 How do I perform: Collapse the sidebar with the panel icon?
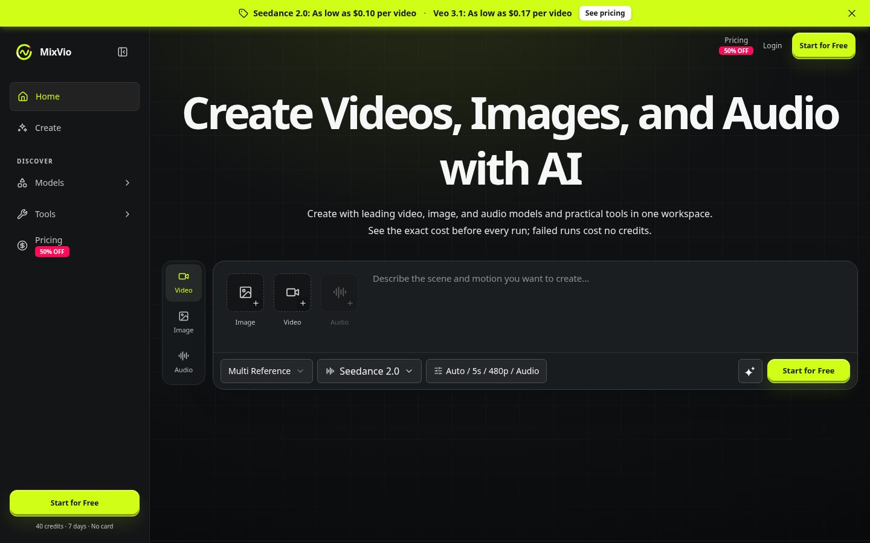pos(123,52)
